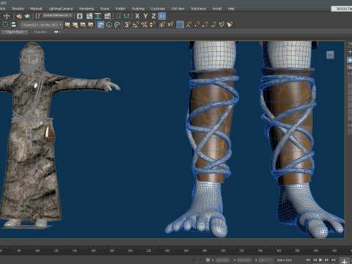The width and height of the screenshot is (352, 264).
Task: Click the ViewCube in viewport corner
Action: [x=330, y=55]
